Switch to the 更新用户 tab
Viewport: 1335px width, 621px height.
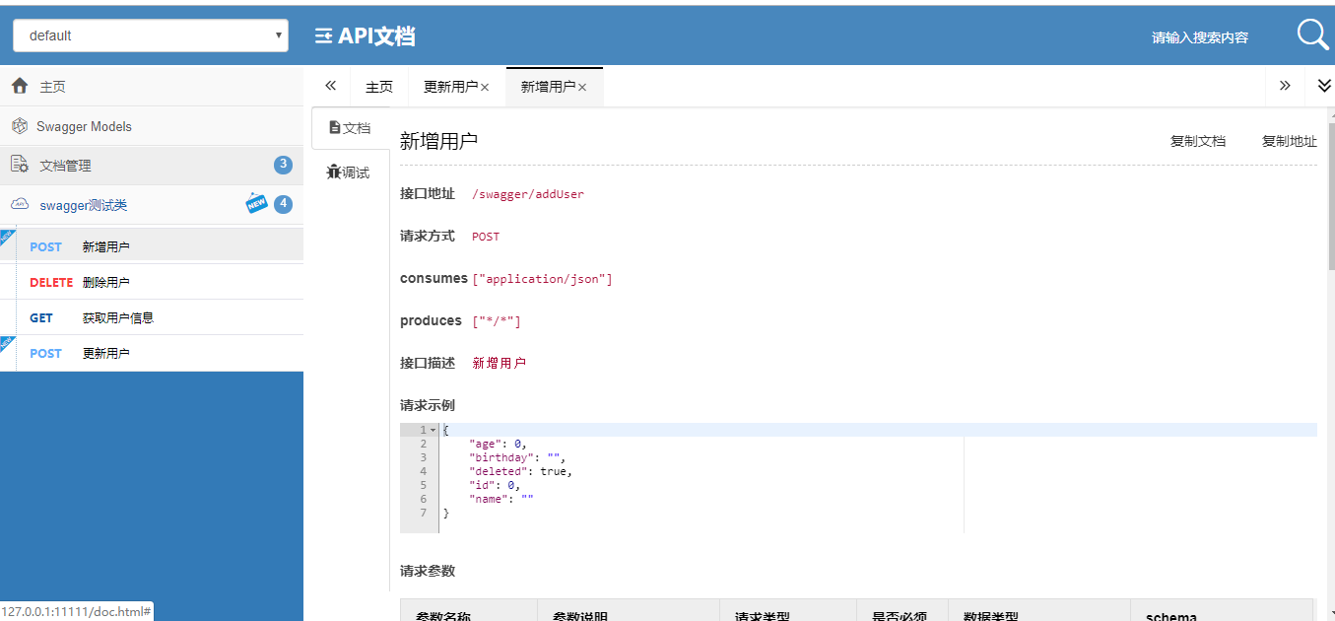point(450,86)
